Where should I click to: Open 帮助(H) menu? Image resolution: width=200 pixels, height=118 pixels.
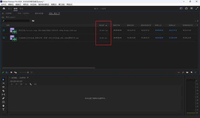(x=69, y=4)
